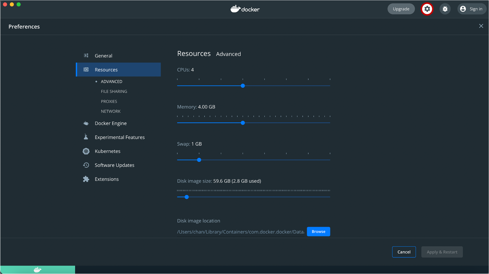Click the Extensions puzzle piece icon
Screen dimensions: 489x274
click(x=86, y=179)
